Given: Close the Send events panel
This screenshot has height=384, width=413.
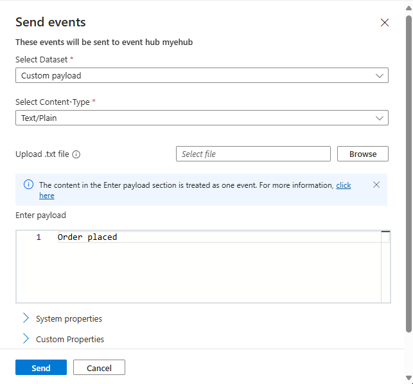Looking at the screenshot, I should tap(385, 23).
